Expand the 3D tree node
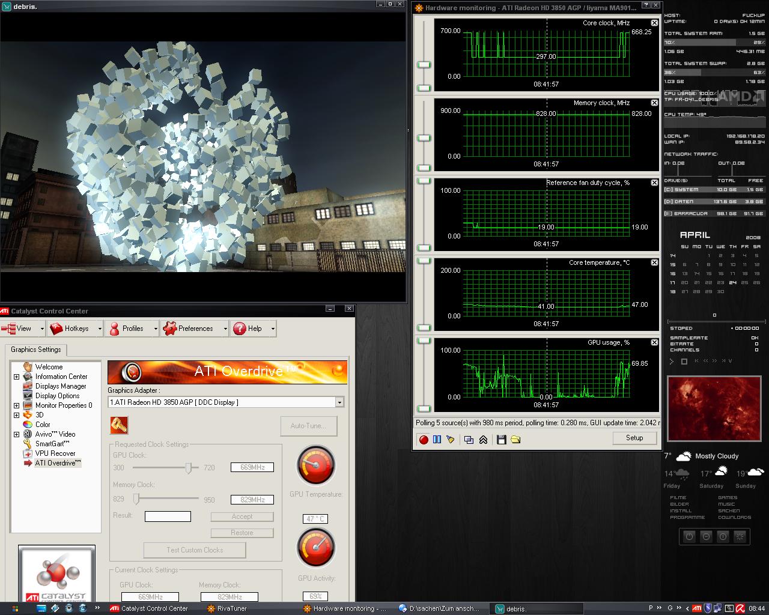 16,415
